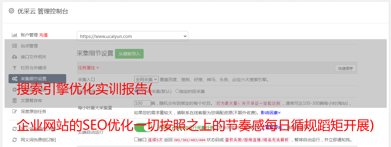Open the 采集细节设置 menu item
This screenshot has height=147, width=391.
coord(37,79)
